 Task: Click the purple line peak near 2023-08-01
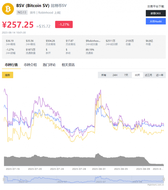point(101,90)
